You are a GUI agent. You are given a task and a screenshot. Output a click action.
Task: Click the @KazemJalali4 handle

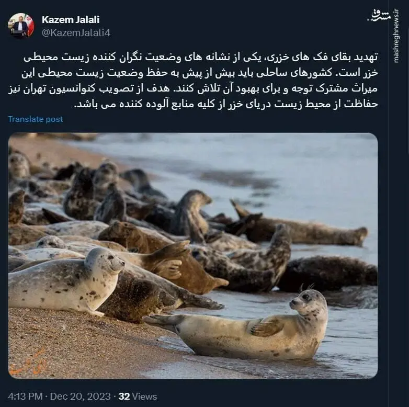click(76, 33)
